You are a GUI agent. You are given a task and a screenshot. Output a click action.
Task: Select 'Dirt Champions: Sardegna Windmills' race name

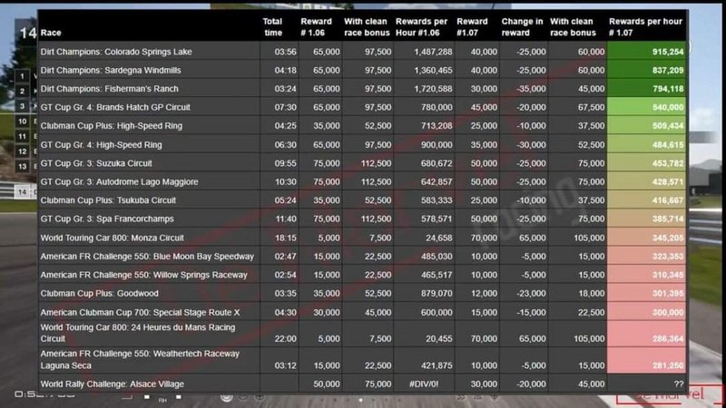coord(111,71)
